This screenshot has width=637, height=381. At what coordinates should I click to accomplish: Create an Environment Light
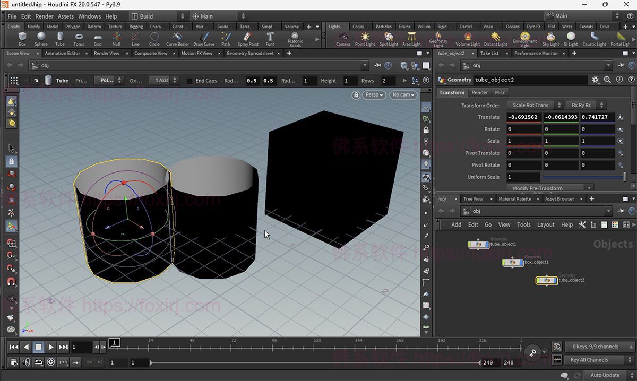(x=525, y=38)
